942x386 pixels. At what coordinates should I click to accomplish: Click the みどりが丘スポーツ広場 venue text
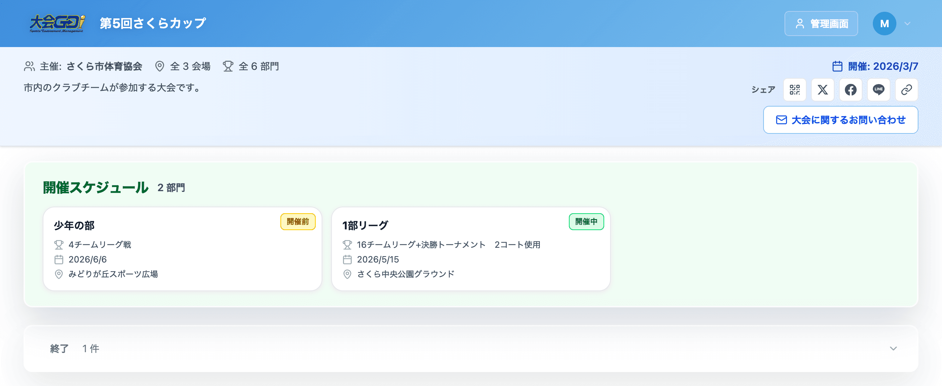tap(113, 274)
